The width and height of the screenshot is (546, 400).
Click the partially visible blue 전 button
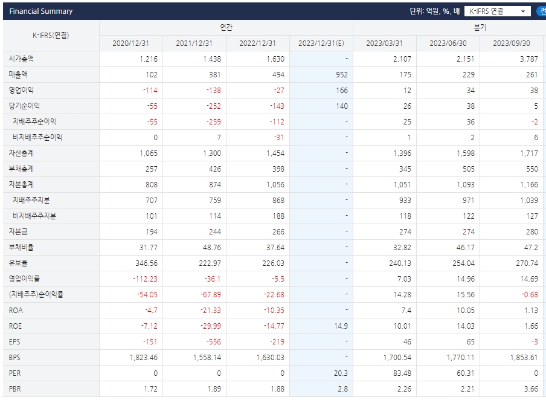542,11
